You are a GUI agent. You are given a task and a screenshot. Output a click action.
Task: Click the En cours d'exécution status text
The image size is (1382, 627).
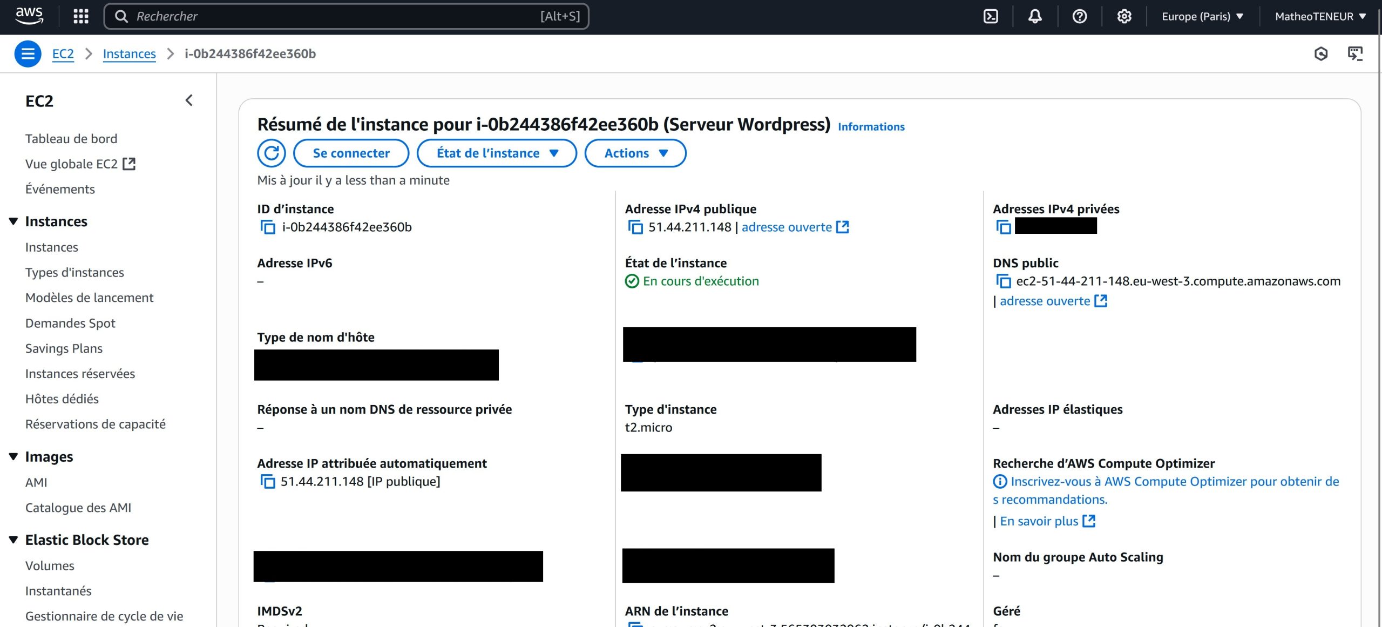click(x=701, y=281)
